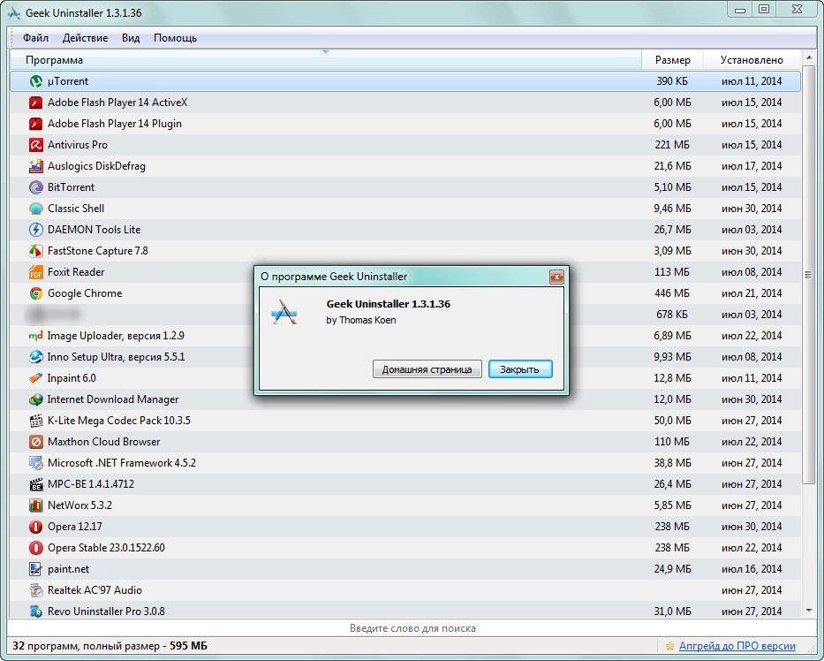Select the BitTorrent icon

click(x=35, y=187)
